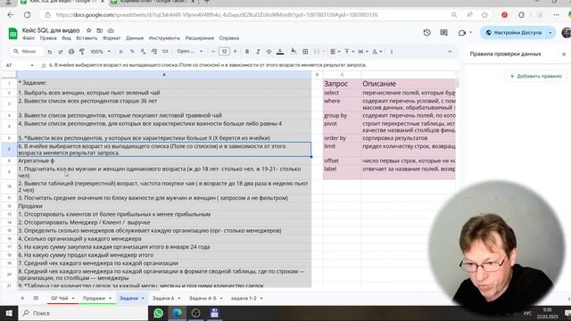Switch to the GF Чай sheet tab
Screen dimensions: 571x321
(60, 298)
